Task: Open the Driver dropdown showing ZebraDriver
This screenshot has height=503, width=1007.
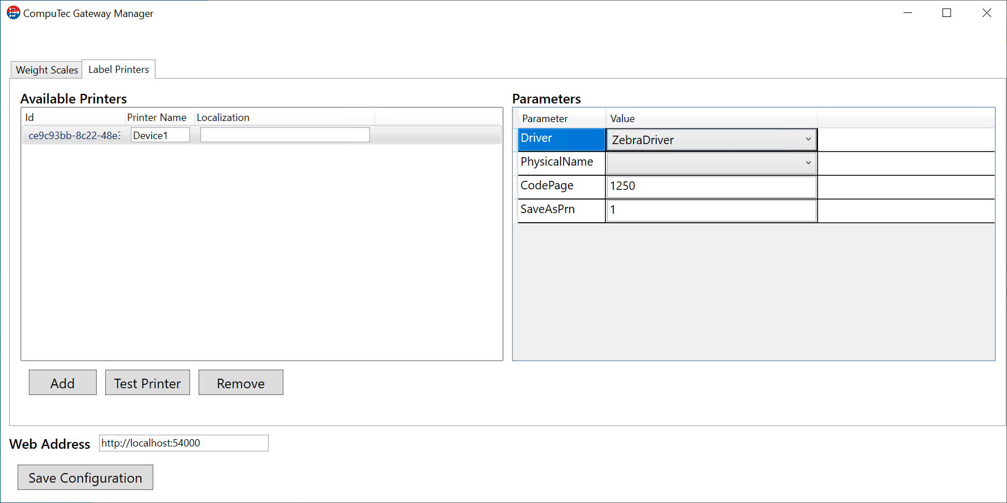Action: pos(711,140)
